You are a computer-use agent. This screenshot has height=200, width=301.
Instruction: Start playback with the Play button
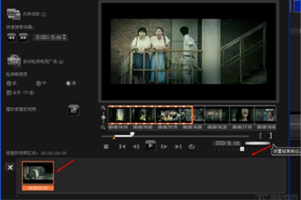(150, 146)
